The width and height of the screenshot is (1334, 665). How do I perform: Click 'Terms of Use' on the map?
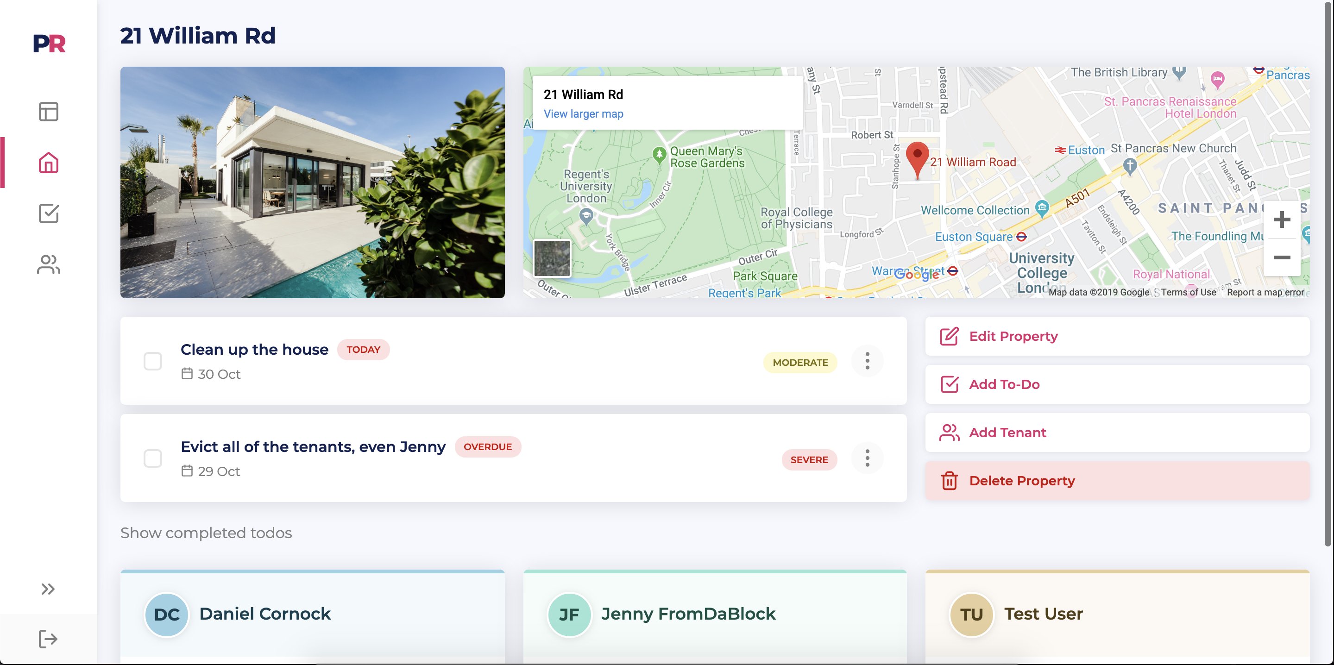pyautogui.click(x=1188, y=293)
